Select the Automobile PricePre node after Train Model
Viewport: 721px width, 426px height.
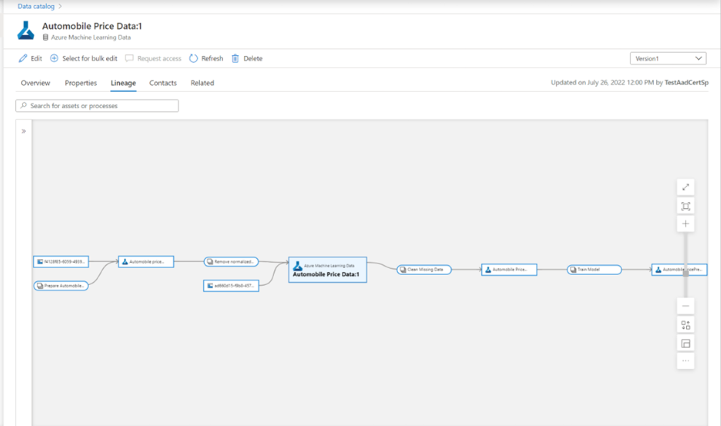[x=679, y=269]
